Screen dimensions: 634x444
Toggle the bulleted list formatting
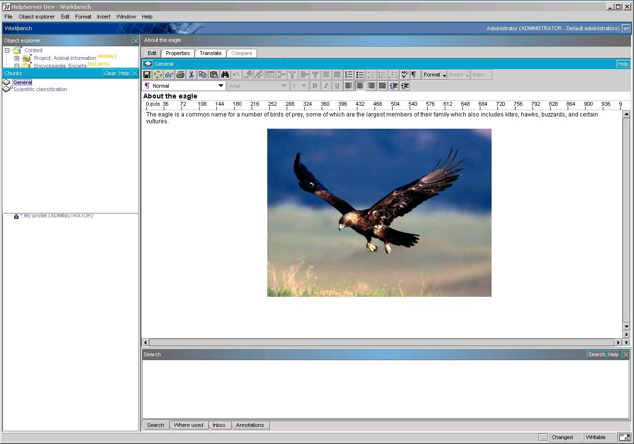click(360, 74)
